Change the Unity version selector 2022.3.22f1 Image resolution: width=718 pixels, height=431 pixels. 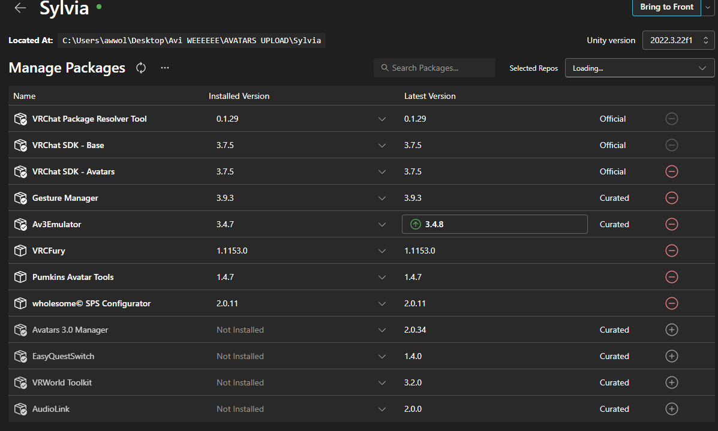(x=678, y=40)
